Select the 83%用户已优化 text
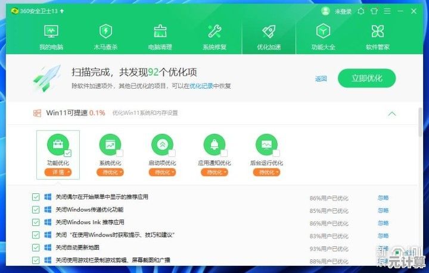 pyautogui.click(x=329, y=236)
